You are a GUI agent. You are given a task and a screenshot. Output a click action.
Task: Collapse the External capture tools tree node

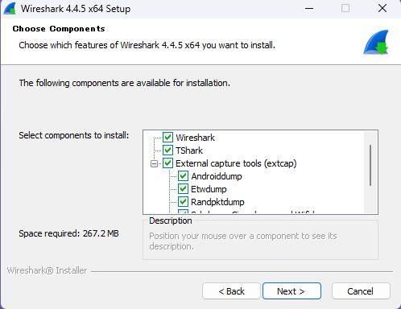tap(154, 163)
